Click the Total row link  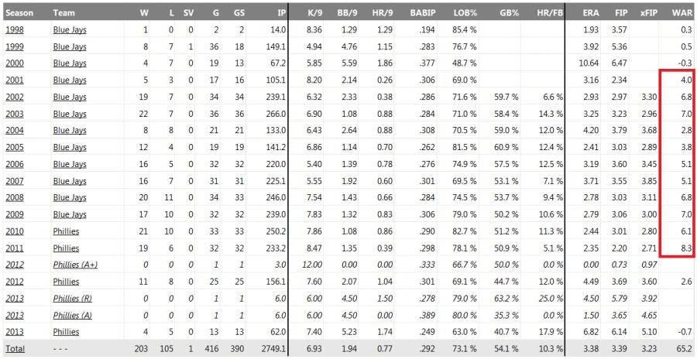(x=15, y=349)
